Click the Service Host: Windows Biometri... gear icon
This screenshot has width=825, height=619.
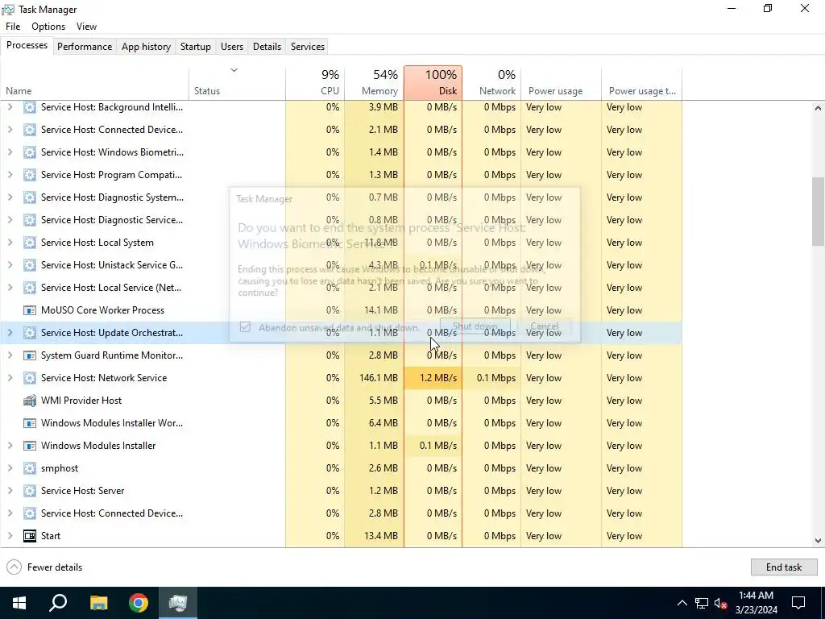point(30,152)
